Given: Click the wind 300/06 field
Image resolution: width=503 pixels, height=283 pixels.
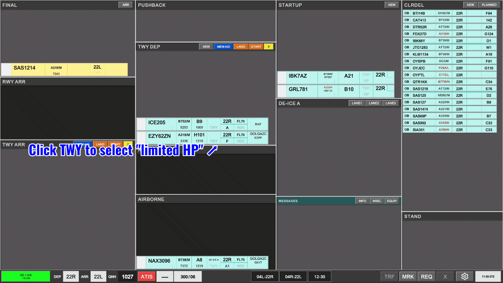Looking at the screenshot, I should click(x=188, y=276).
